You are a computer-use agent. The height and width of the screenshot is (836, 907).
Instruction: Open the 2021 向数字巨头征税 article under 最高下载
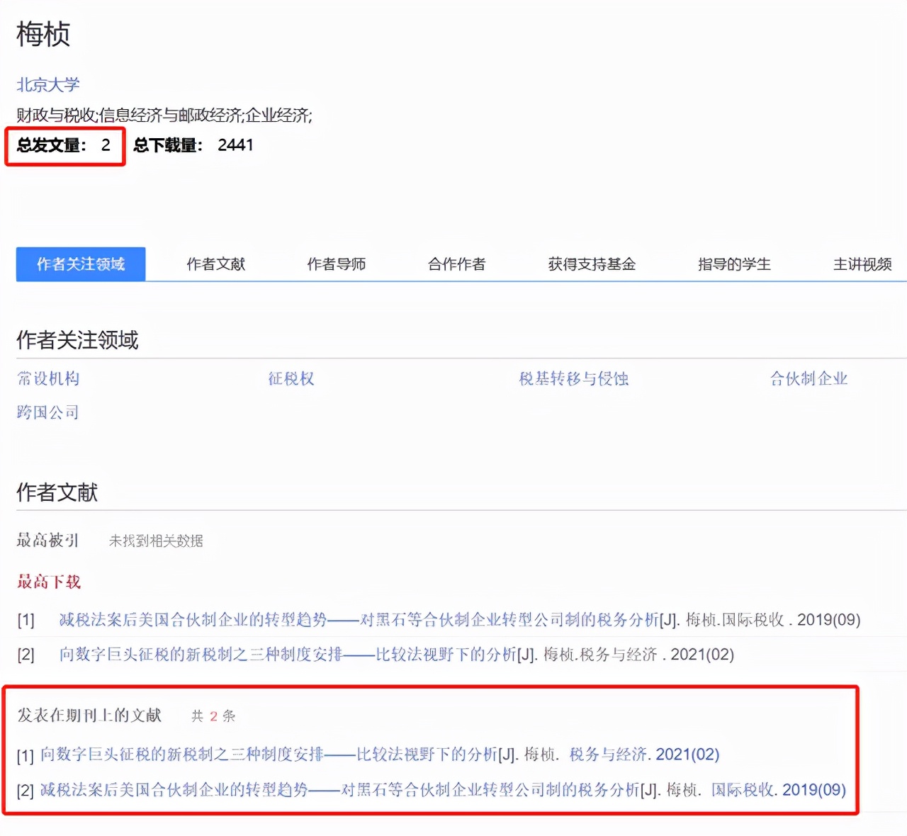point(283,655)
